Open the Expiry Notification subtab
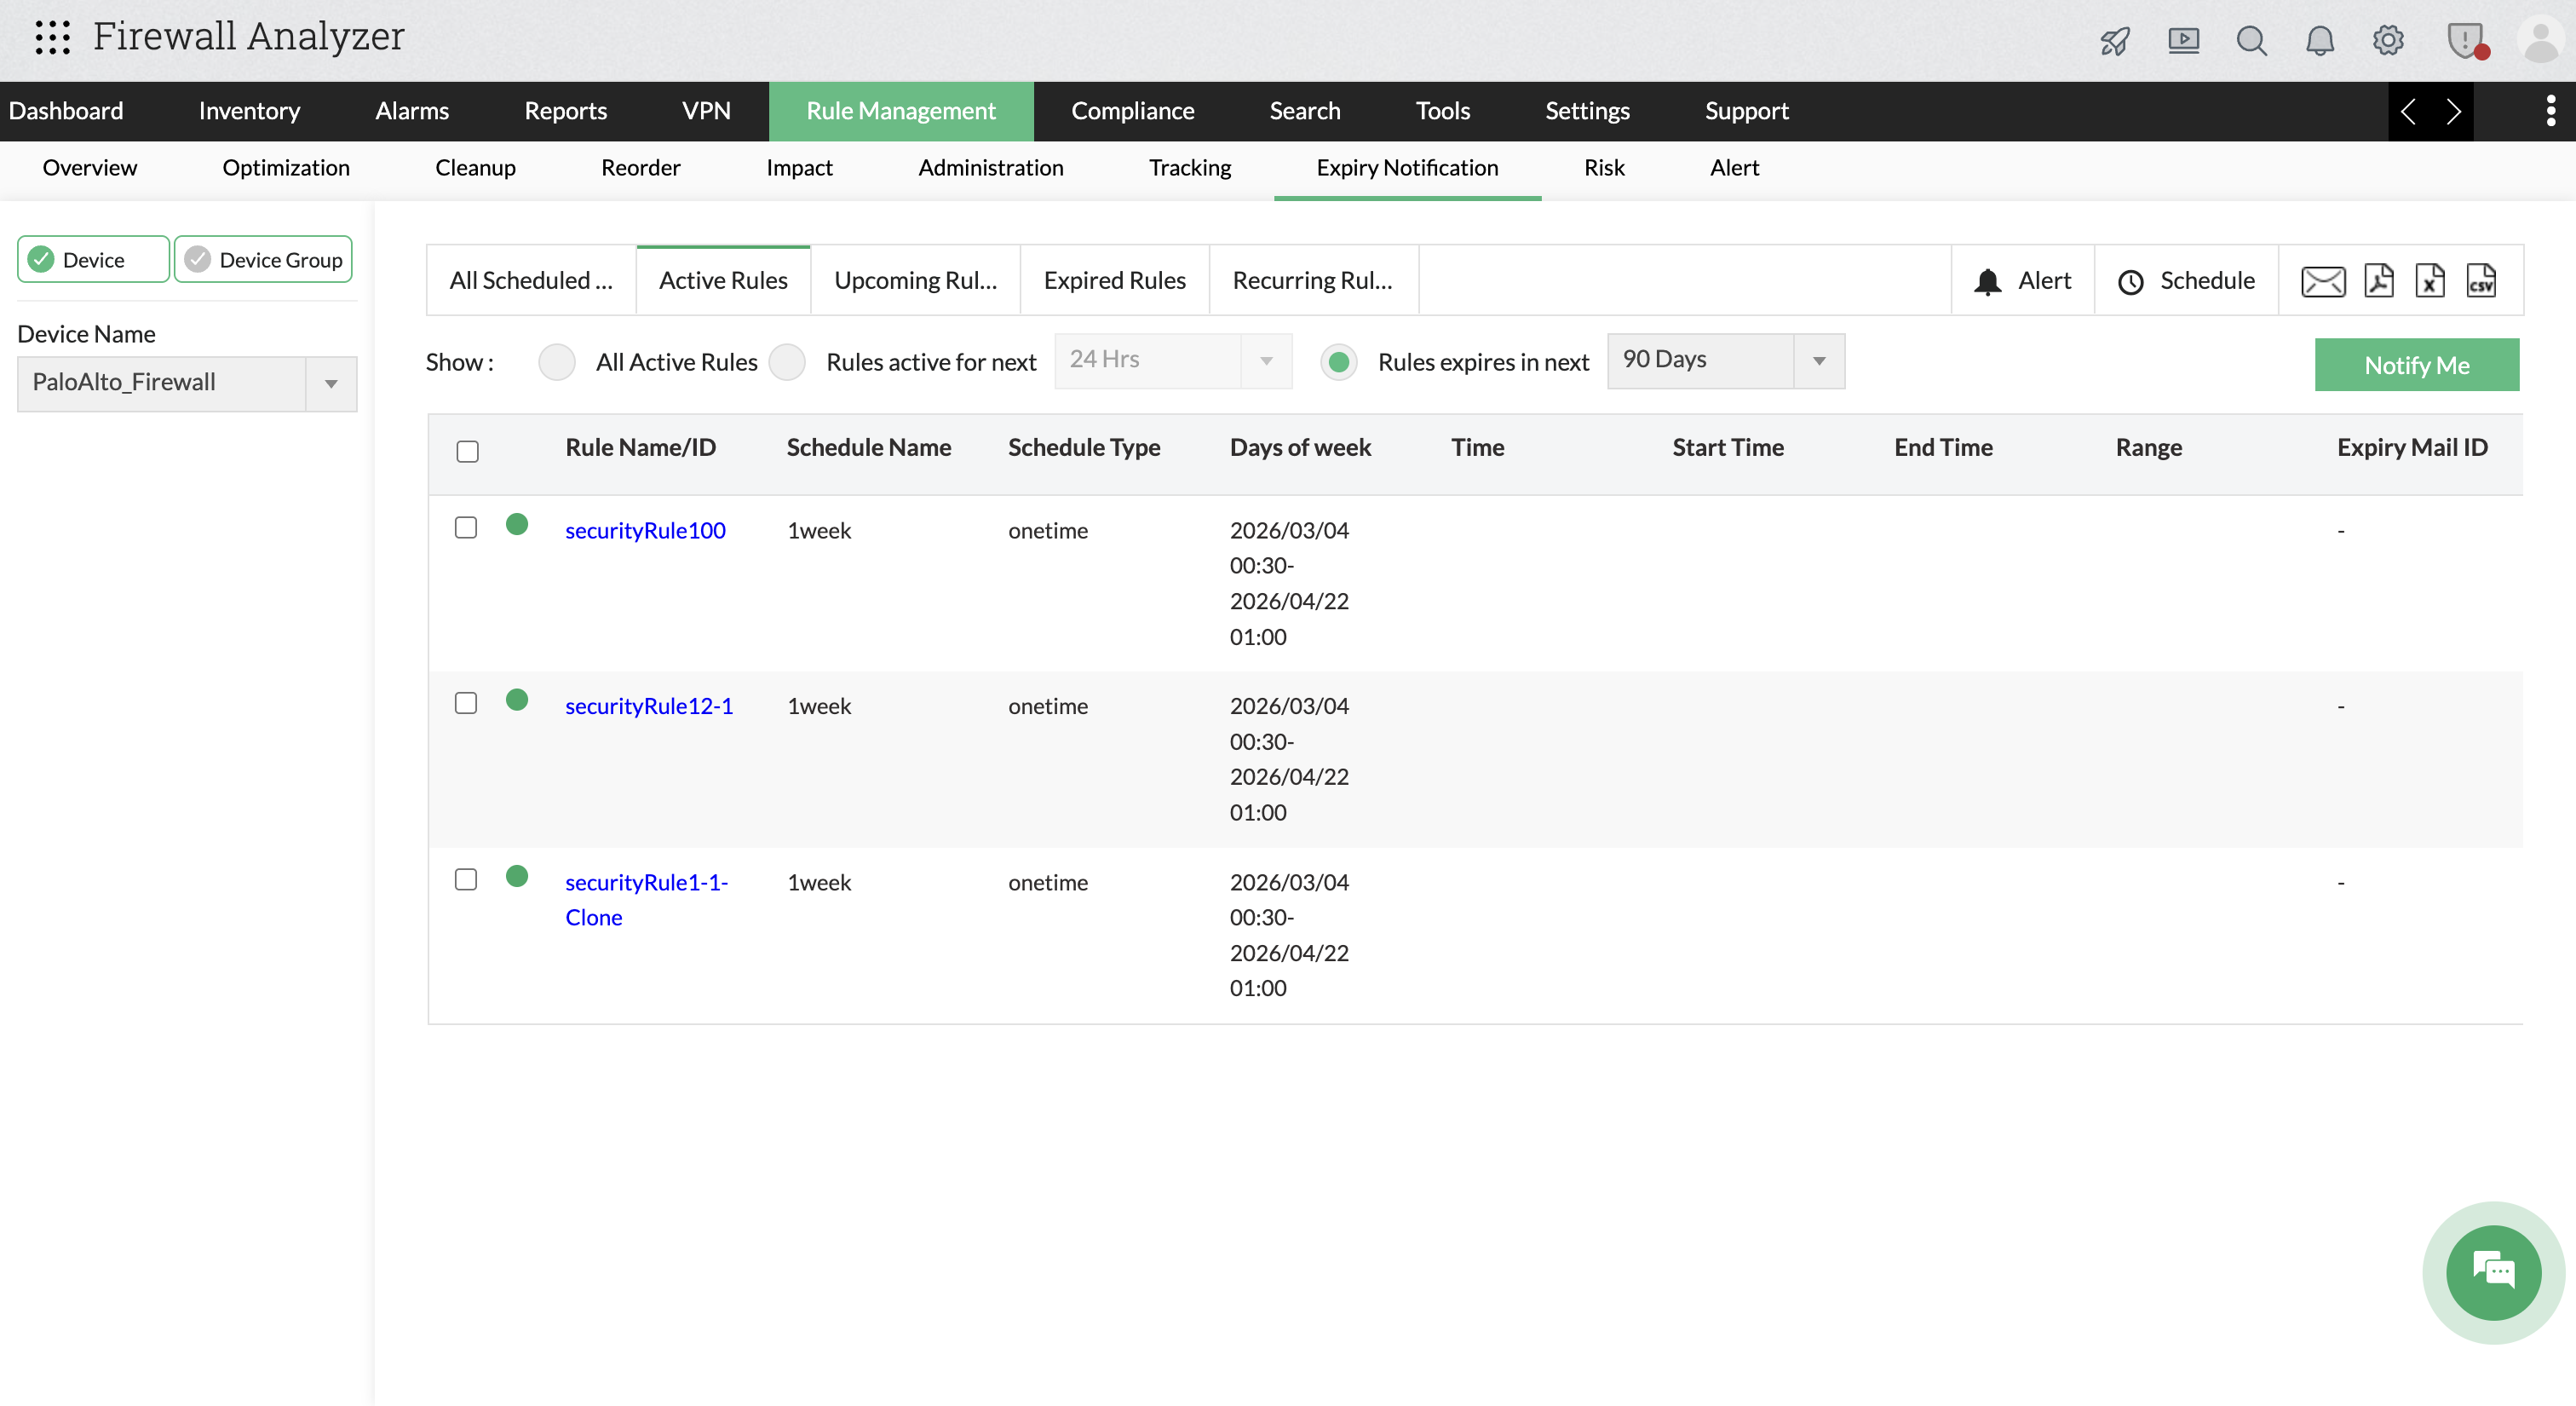This screenshot has width=2576, height=1406. pyautogui.click(x=1407, y=168)
